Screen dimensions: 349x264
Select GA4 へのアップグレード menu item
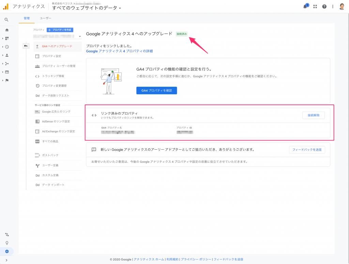[57, 46]
